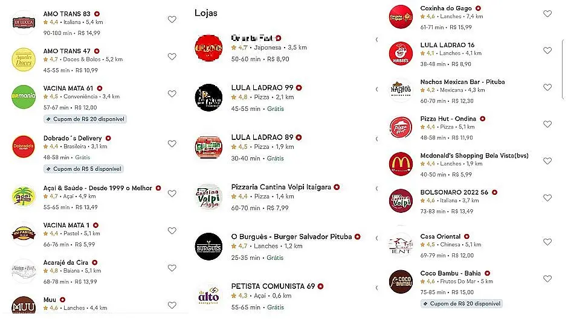568x319 pixels.
Task: Open Acarajé da Cira listing
Action: 66,262
